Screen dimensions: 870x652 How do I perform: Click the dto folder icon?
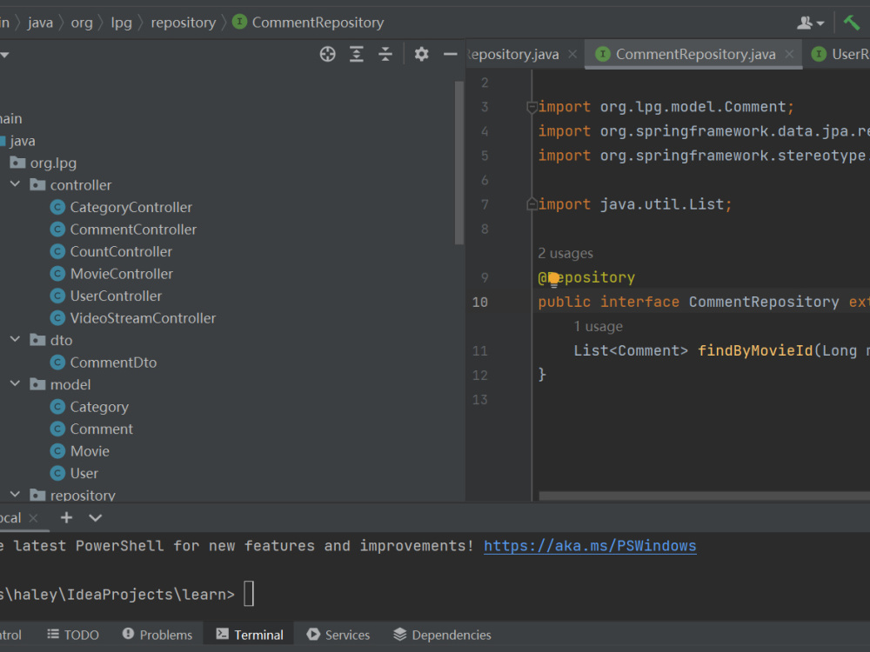[x=37, y=340]
